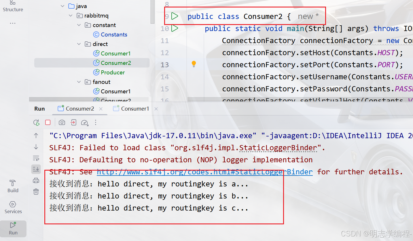413x241 pixels.
Task: Collapse the direct package node
Action: coord(79,44)
